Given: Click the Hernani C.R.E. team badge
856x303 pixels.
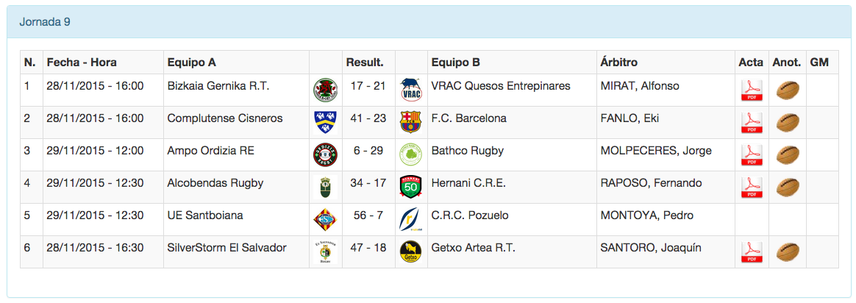Looking at the screenshot, I should 410,188.
